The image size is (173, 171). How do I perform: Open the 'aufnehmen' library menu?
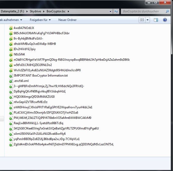[x=11, y=20]
